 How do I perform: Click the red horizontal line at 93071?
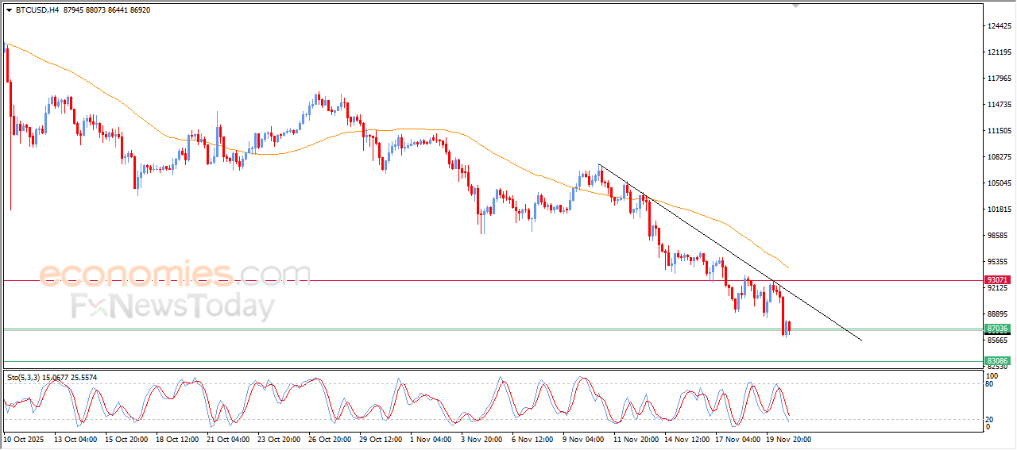click(397, 280)
